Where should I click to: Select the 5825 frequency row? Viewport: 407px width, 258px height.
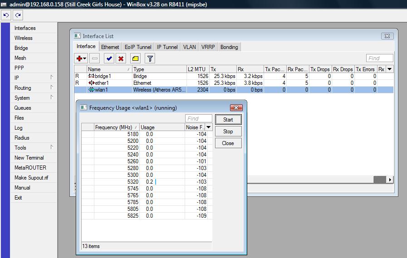pos(147,216)
